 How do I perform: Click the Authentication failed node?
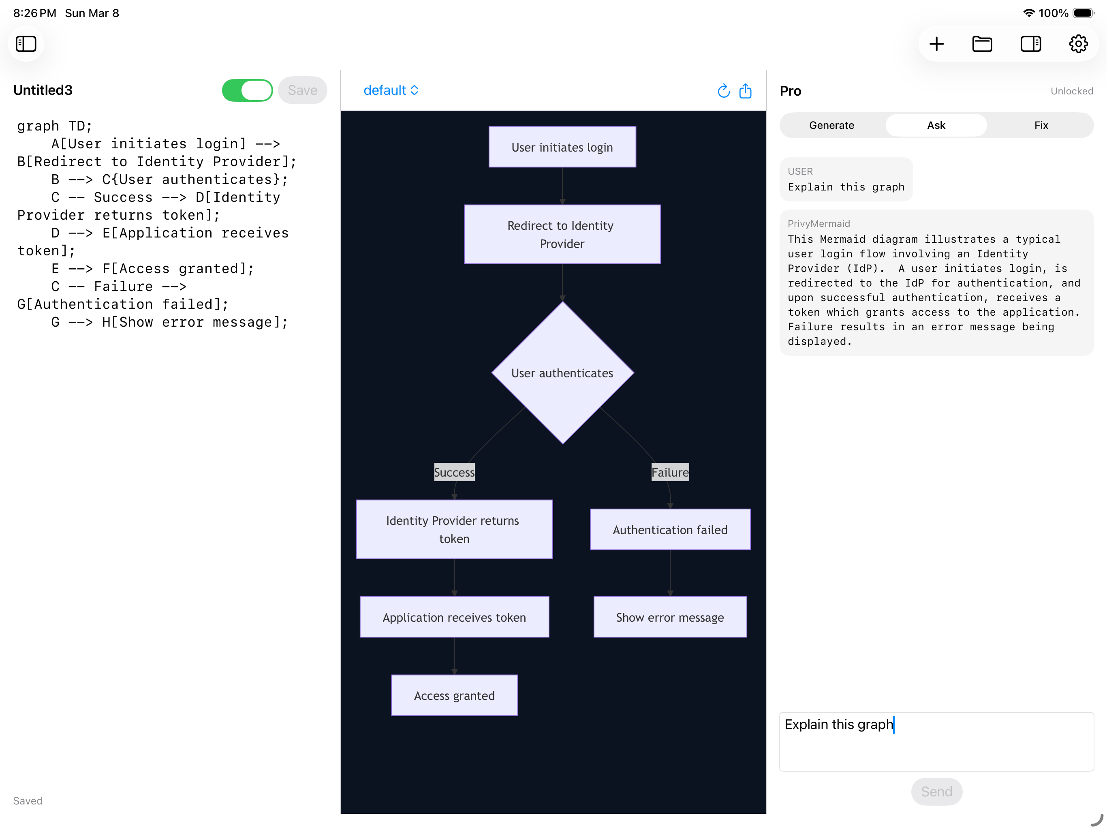pos(670,530)
